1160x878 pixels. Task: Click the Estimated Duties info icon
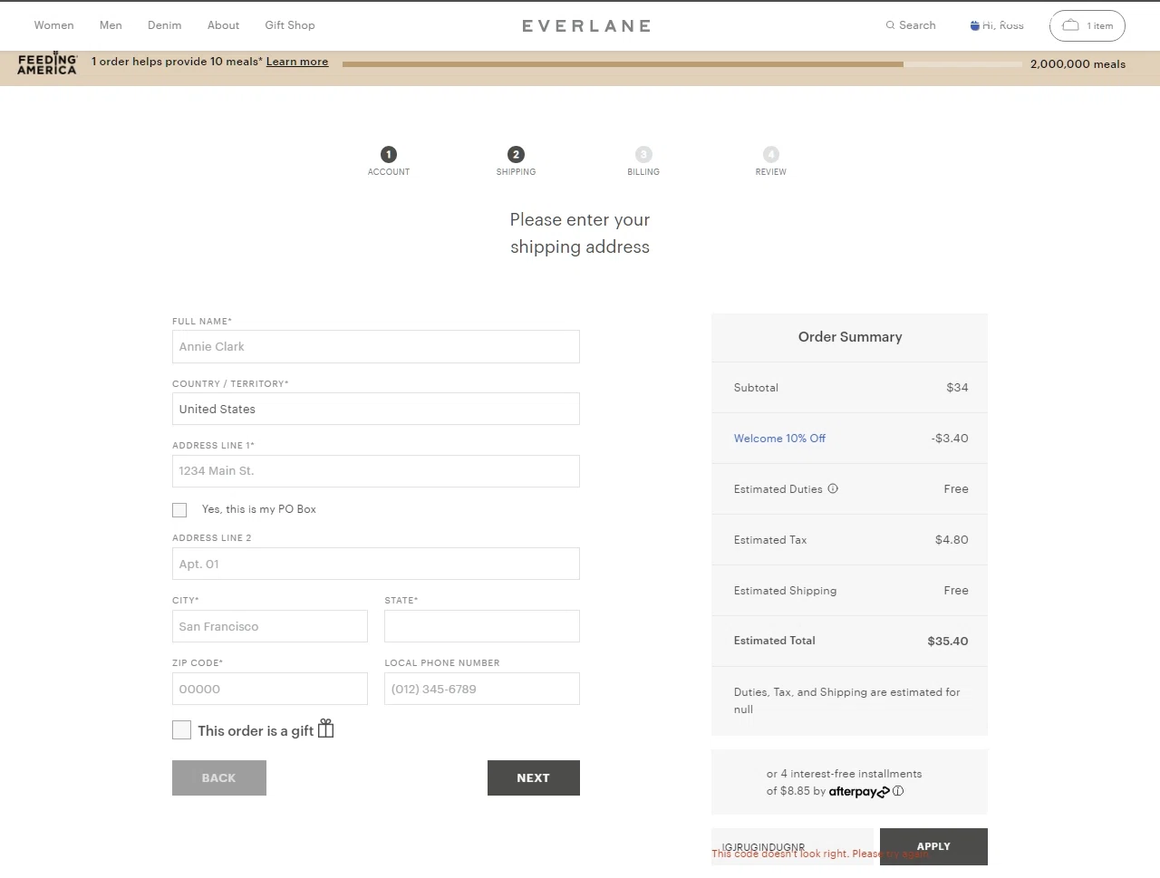(x=833, y=488)
